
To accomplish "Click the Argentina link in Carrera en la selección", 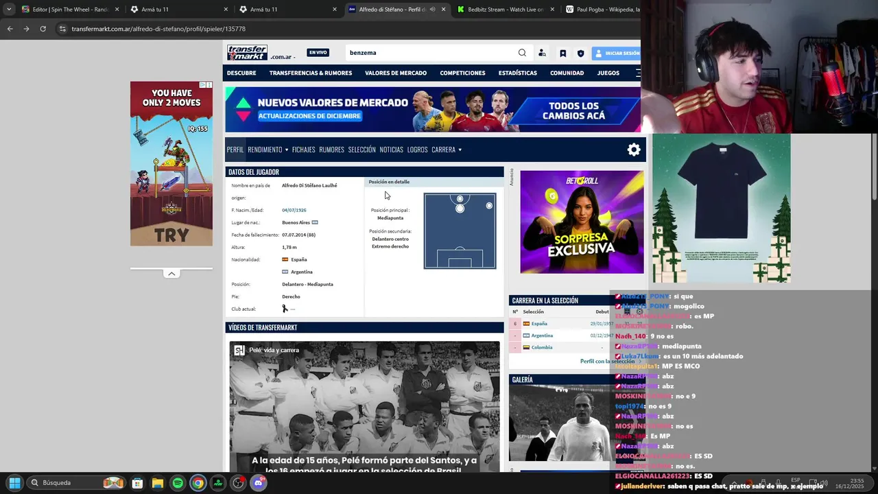I will coord(542,336).
